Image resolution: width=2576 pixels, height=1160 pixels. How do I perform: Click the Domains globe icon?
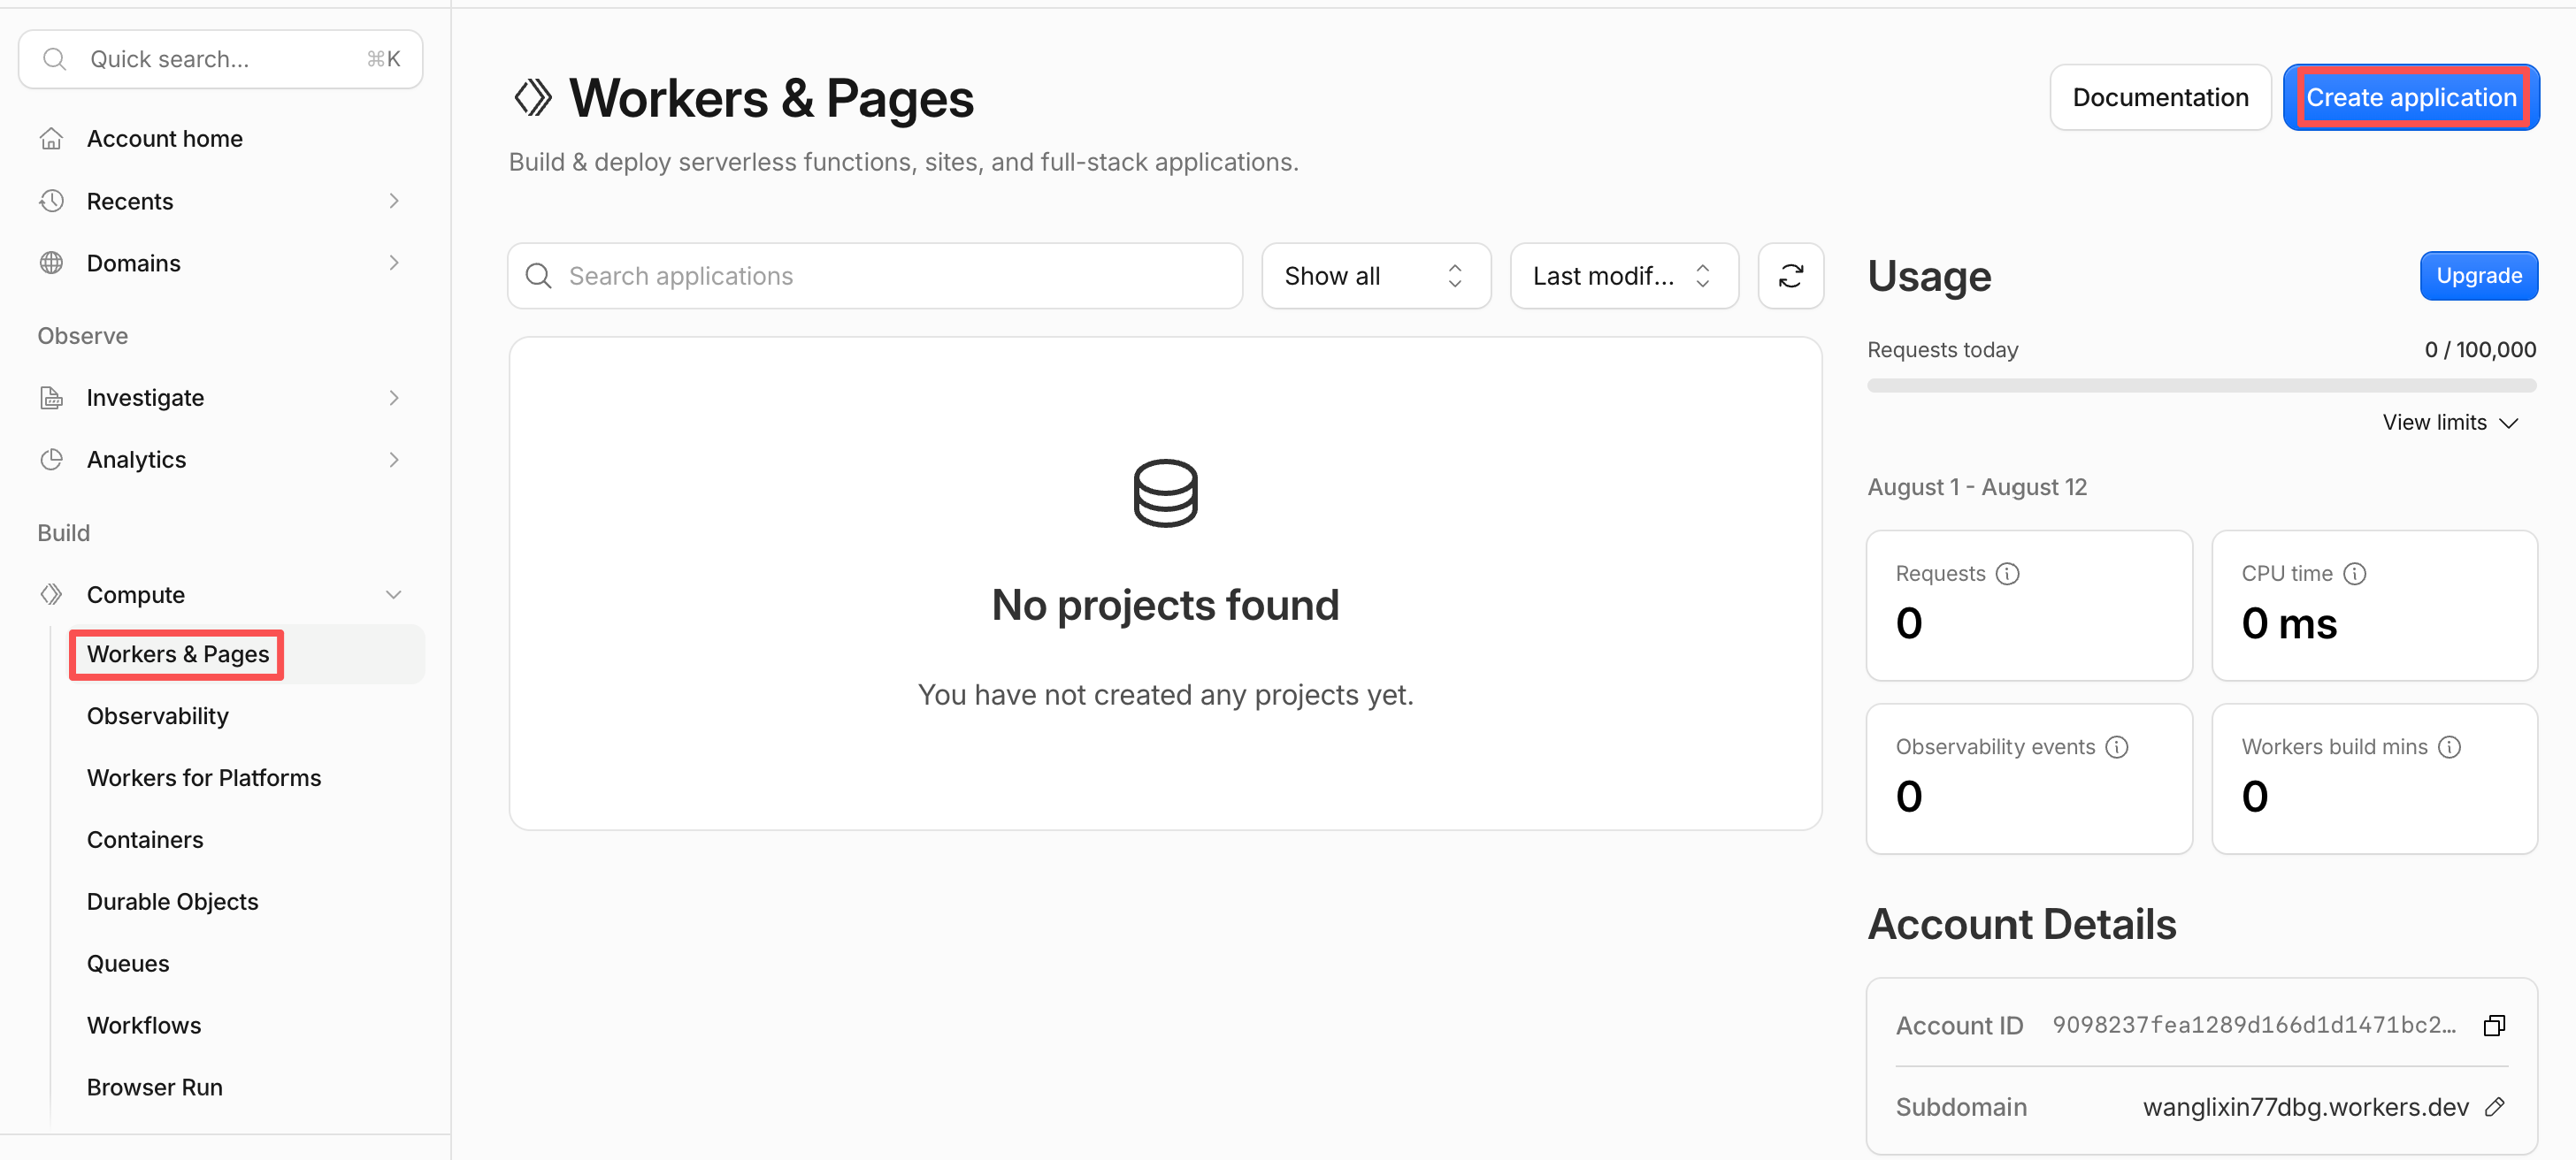click(51, 263)
